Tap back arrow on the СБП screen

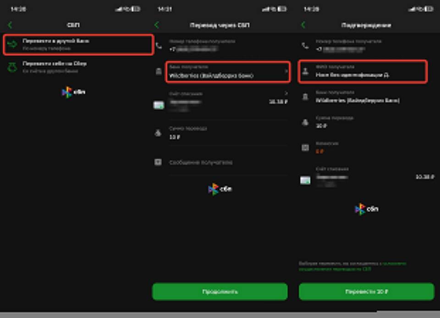point(10,25)
